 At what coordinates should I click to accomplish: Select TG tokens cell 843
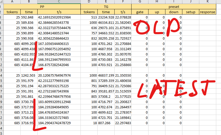pos(89,91)
